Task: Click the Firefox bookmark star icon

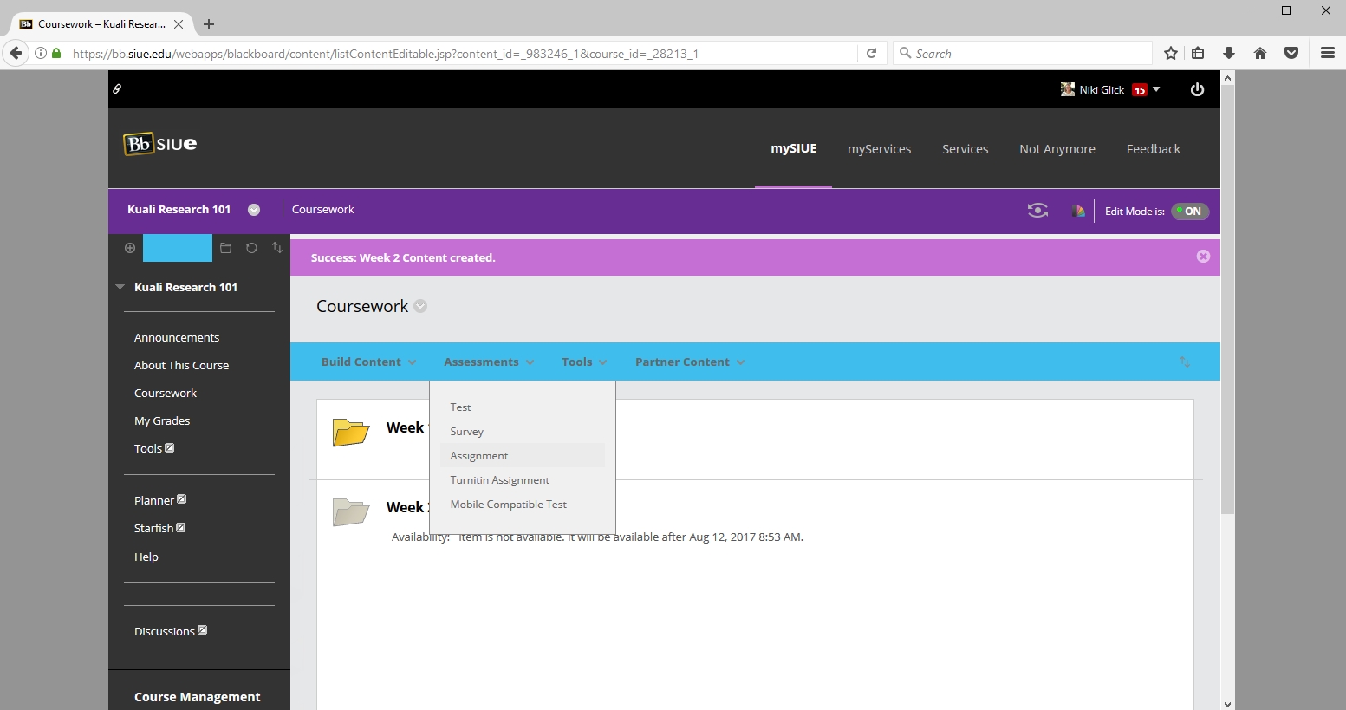Action: [1171, 54]
